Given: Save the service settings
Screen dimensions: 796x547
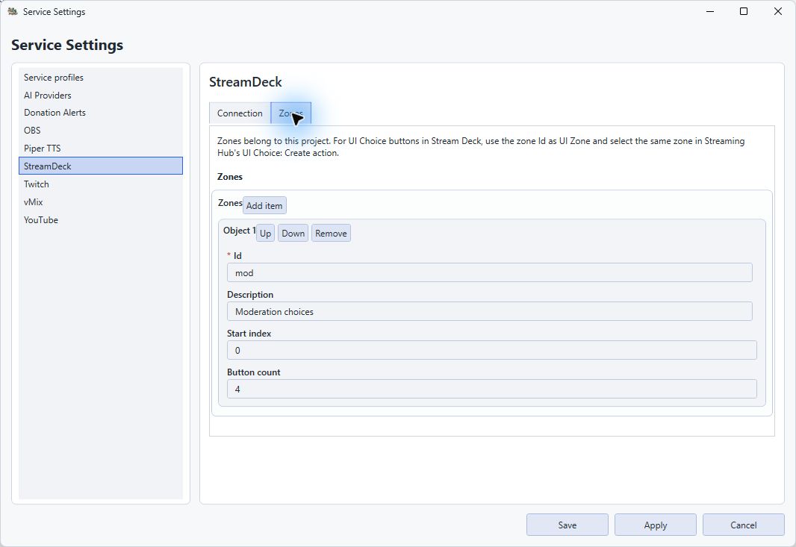Looking at the screenshot, I should tap(567, 525).
